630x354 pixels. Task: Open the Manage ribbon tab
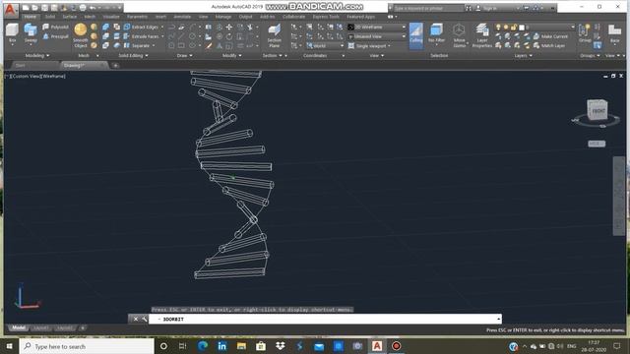click(x=223, y=17)
